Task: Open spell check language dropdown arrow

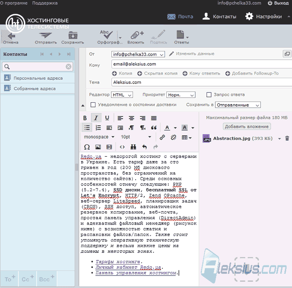Action: pos(120,38)
